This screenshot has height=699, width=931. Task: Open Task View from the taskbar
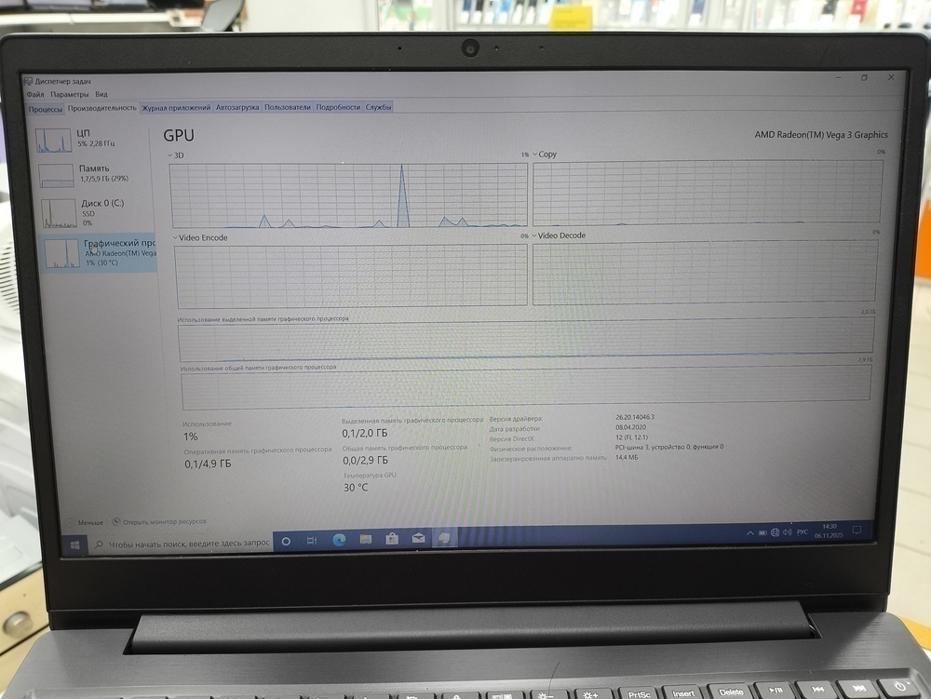click(x=312, y=540)
